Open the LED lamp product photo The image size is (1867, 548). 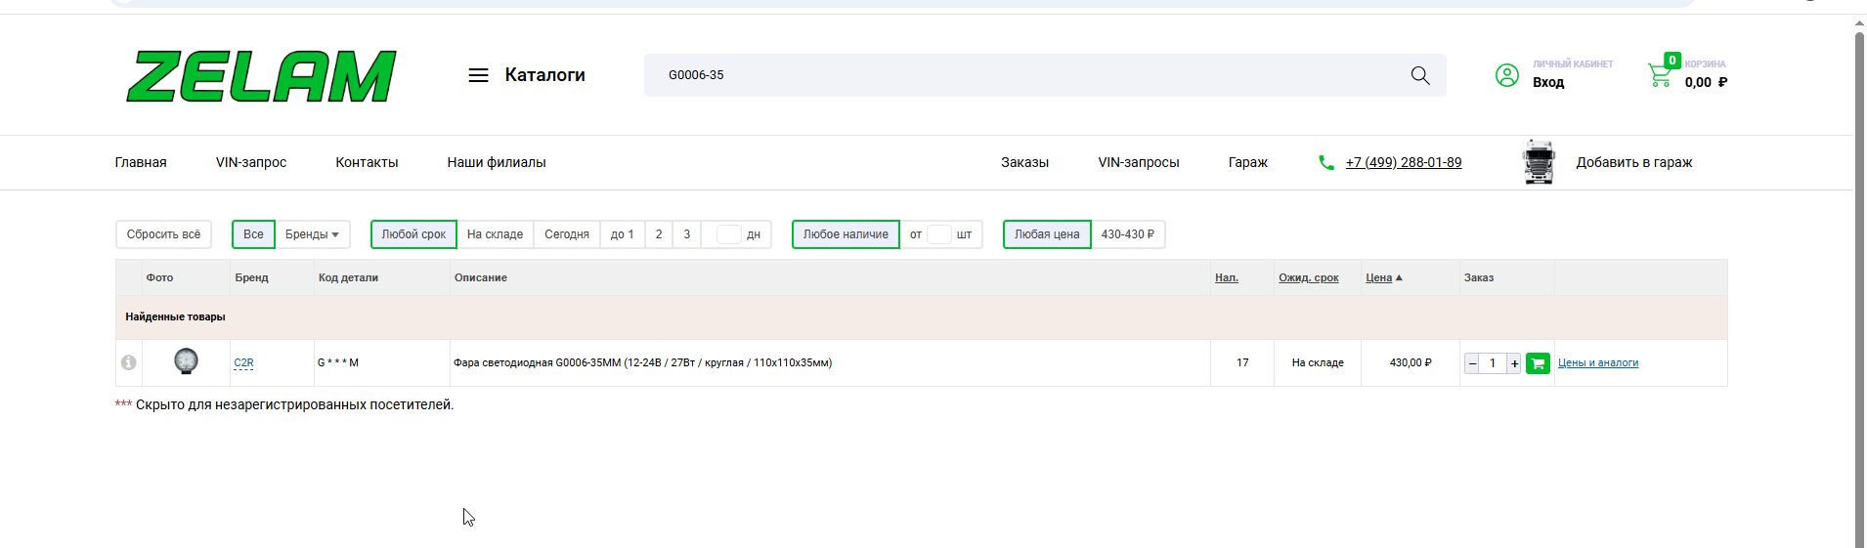pos(186,361)
